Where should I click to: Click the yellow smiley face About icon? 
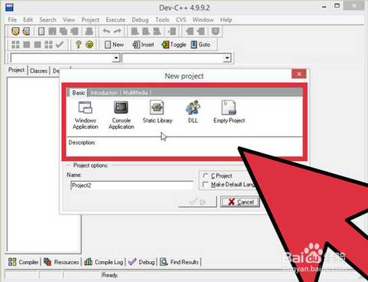click(89, 44)
